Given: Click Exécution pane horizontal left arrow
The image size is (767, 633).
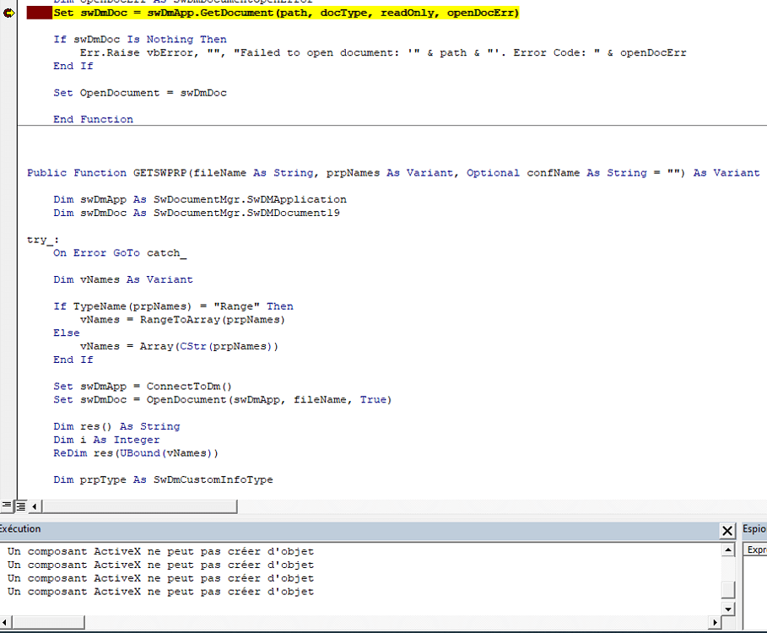Looking at the screenshot, I should click(5, 622).
